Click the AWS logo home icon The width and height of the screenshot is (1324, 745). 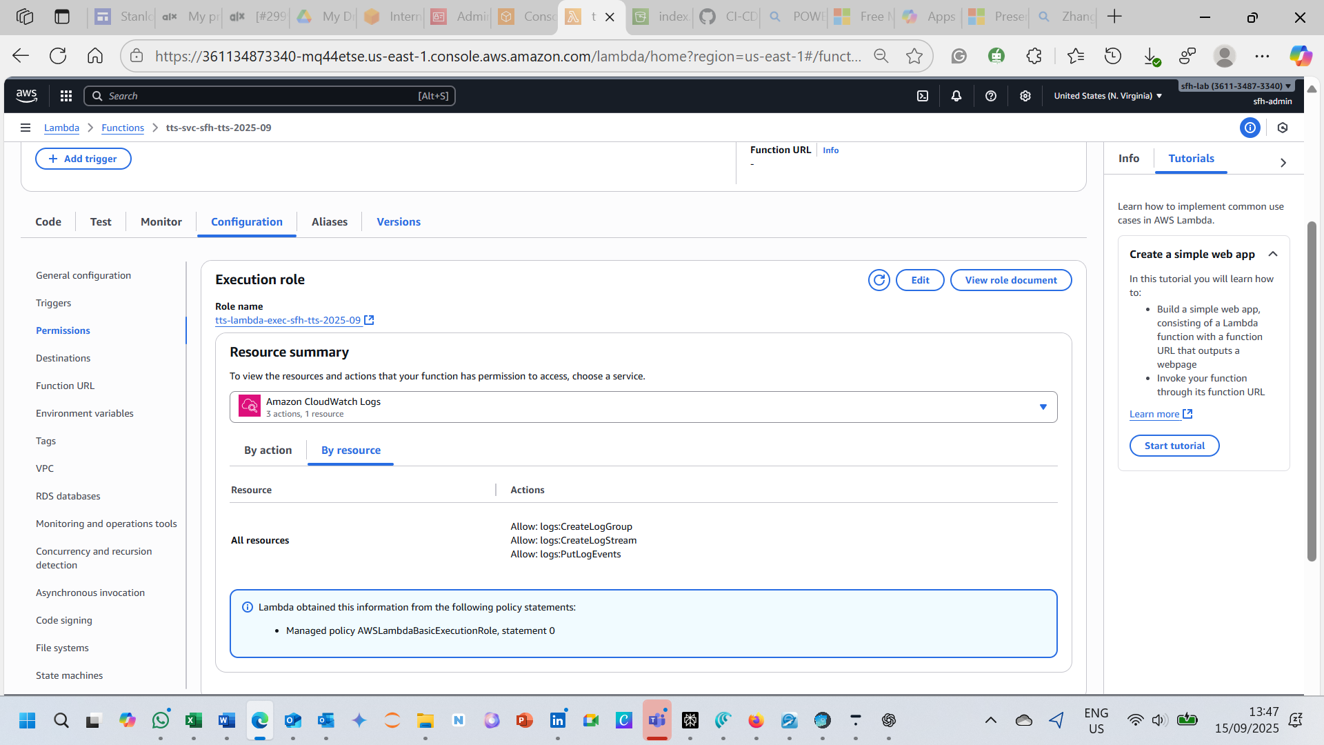[27, 96]
